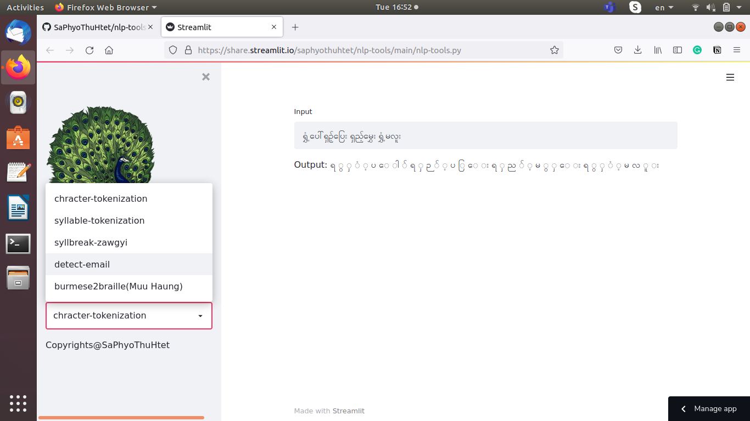Close the GitHub nlp-tools tab

tap(150, 27)
